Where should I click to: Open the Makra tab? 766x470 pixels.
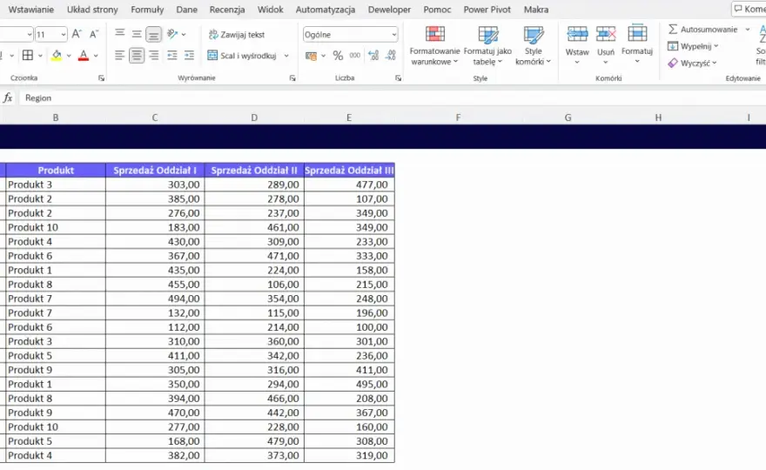536,10
